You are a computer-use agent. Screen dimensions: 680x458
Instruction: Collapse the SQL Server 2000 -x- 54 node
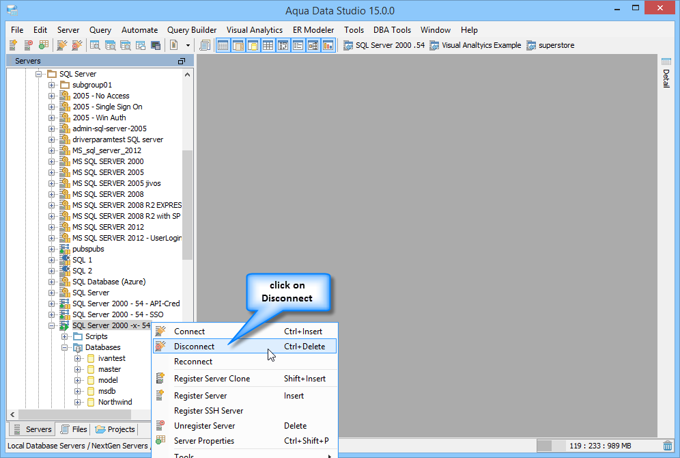point(52,325)
